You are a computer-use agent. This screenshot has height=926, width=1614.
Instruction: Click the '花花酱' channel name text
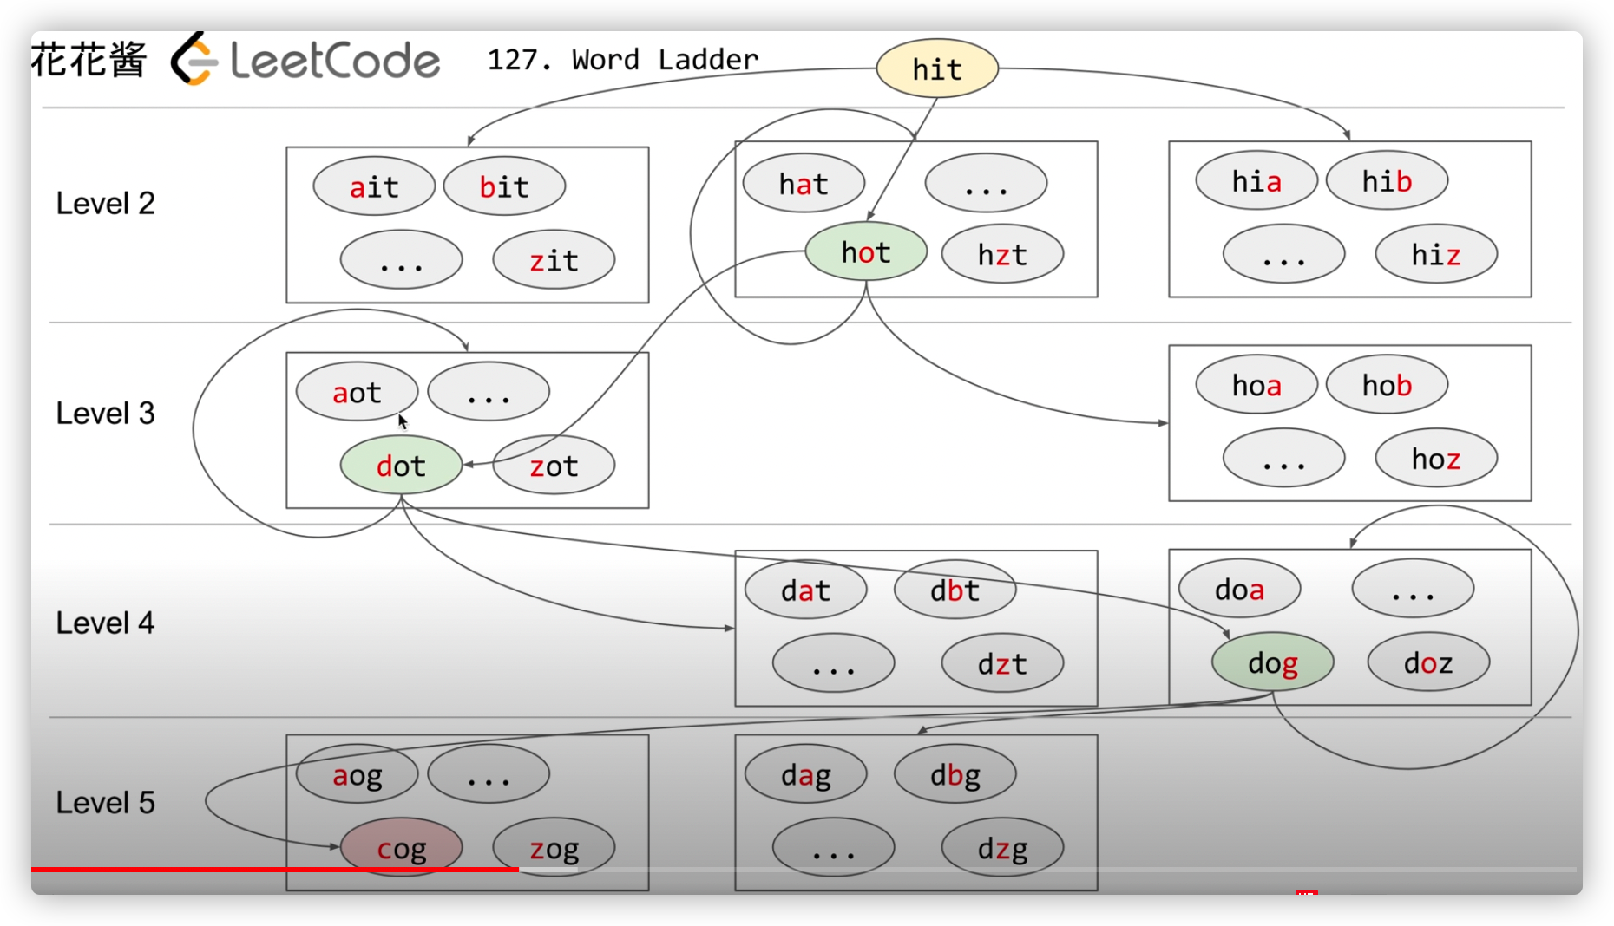pos(89,60)
